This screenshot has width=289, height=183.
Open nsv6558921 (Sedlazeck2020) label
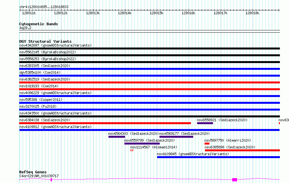coord(222,120)
